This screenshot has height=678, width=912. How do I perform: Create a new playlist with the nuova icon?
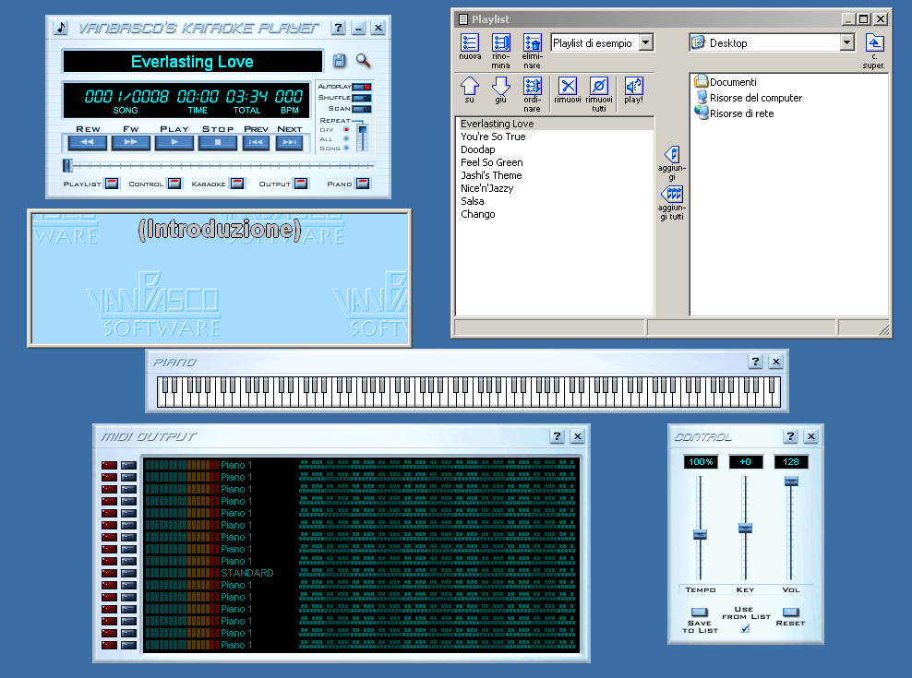coord(470,43)
